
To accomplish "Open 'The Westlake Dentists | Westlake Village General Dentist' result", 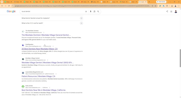I will (x=46, y=35).
